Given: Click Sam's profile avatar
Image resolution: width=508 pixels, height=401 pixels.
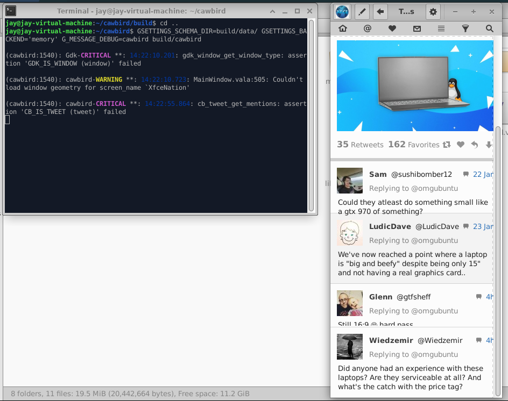Looking at the screenshot, I should [350, 180].
